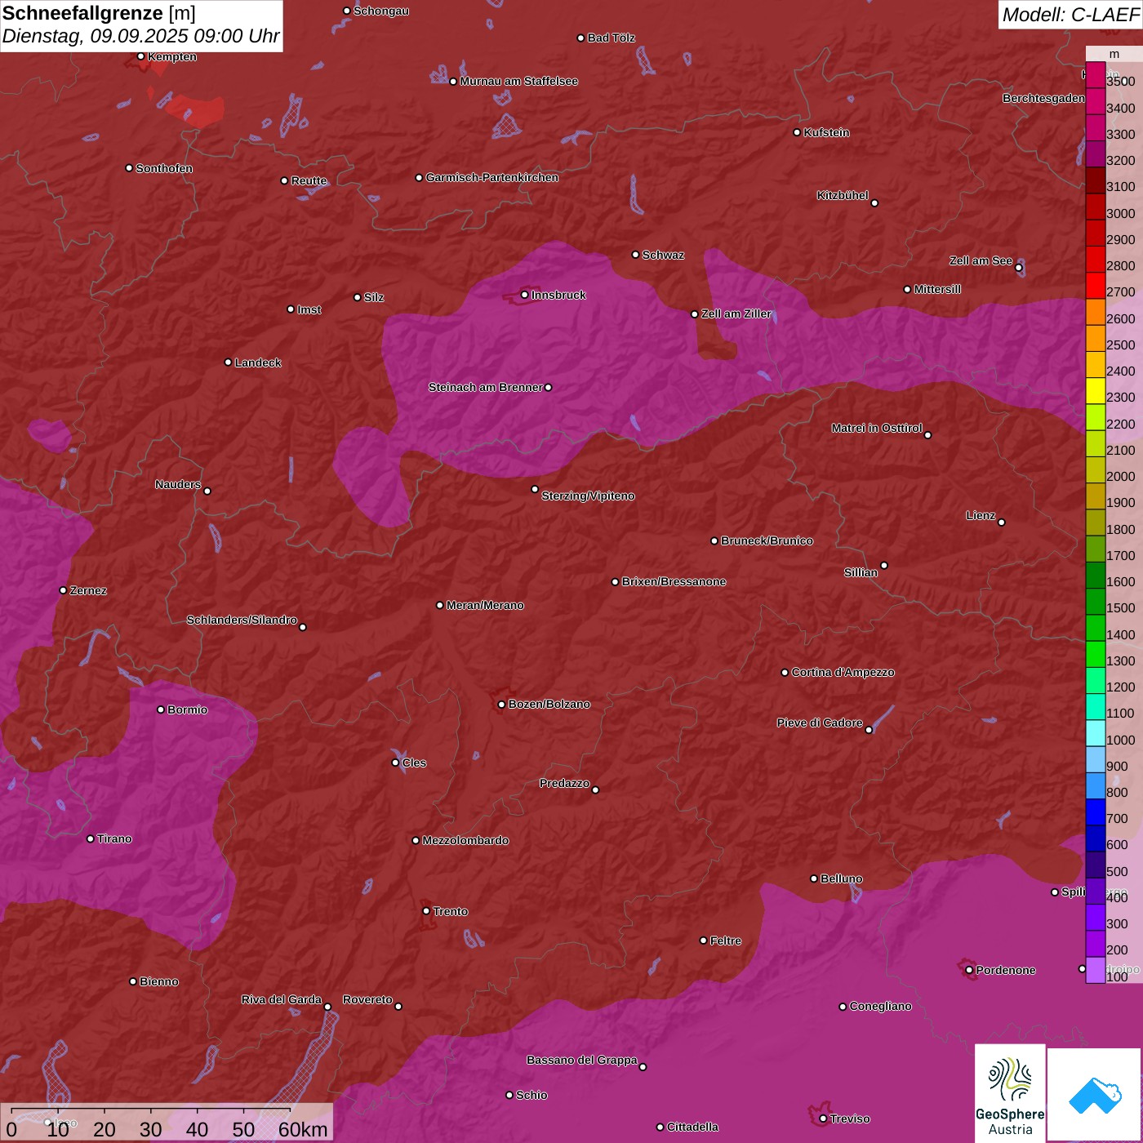This screenshot has width=1143, height=1143.
Task: Click the Conegliano label
Action: tap(880, 1006)
